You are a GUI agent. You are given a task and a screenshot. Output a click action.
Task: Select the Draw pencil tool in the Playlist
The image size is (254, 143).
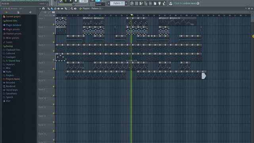tap(48, 9)
